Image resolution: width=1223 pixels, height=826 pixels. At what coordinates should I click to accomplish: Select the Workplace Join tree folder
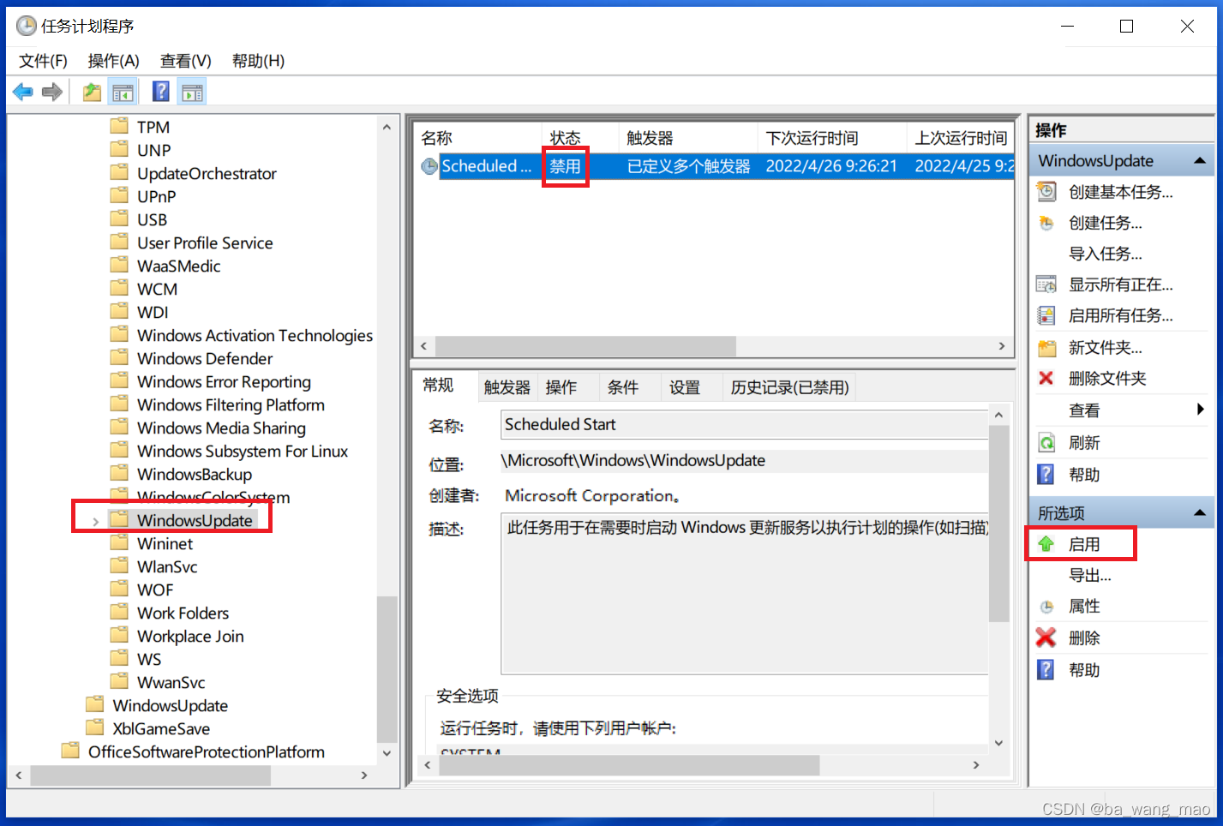click(190, 636)
